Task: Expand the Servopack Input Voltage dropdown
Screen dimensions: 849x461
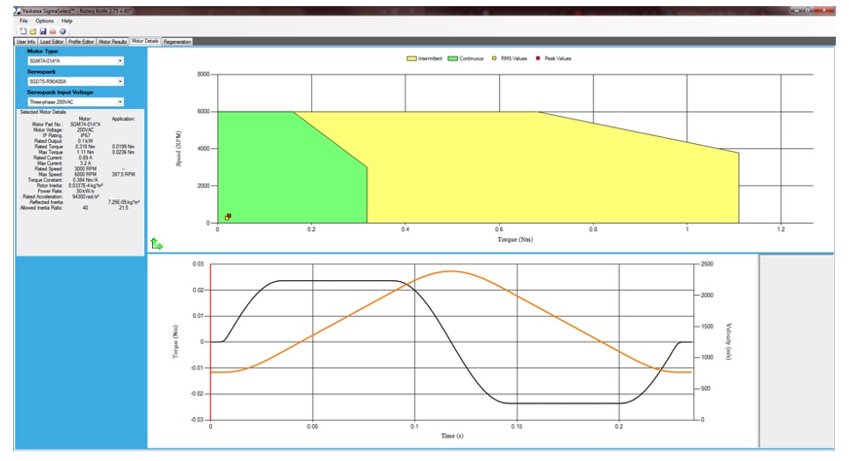Action: click(x=120, y=102)
